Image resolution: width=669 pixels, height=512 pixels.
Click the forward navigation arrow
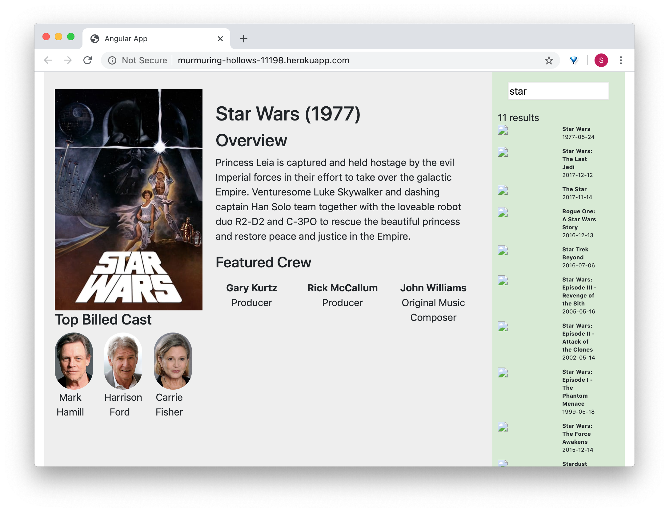click(68, 60)
